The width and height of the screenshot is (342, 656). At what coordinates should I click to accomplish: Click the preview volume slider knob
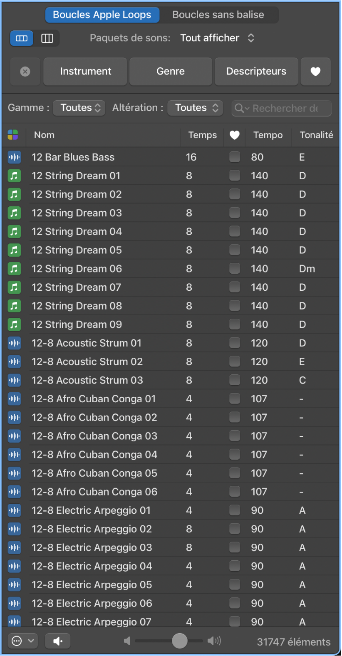point(180,641)
